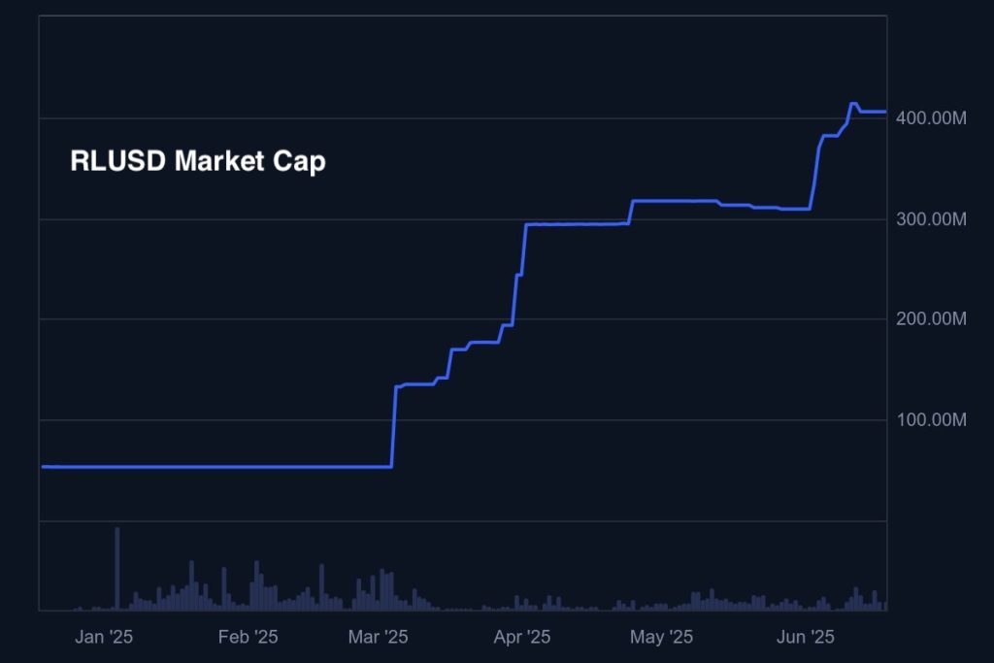Screen dimensions: 994x663
Task: Click the May '25 date label
Action: (x=661, y=637)
